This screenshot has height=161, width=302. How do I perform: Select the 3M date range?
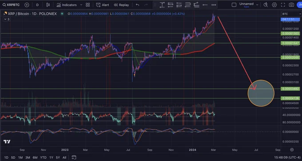click(x=28, y=157)
